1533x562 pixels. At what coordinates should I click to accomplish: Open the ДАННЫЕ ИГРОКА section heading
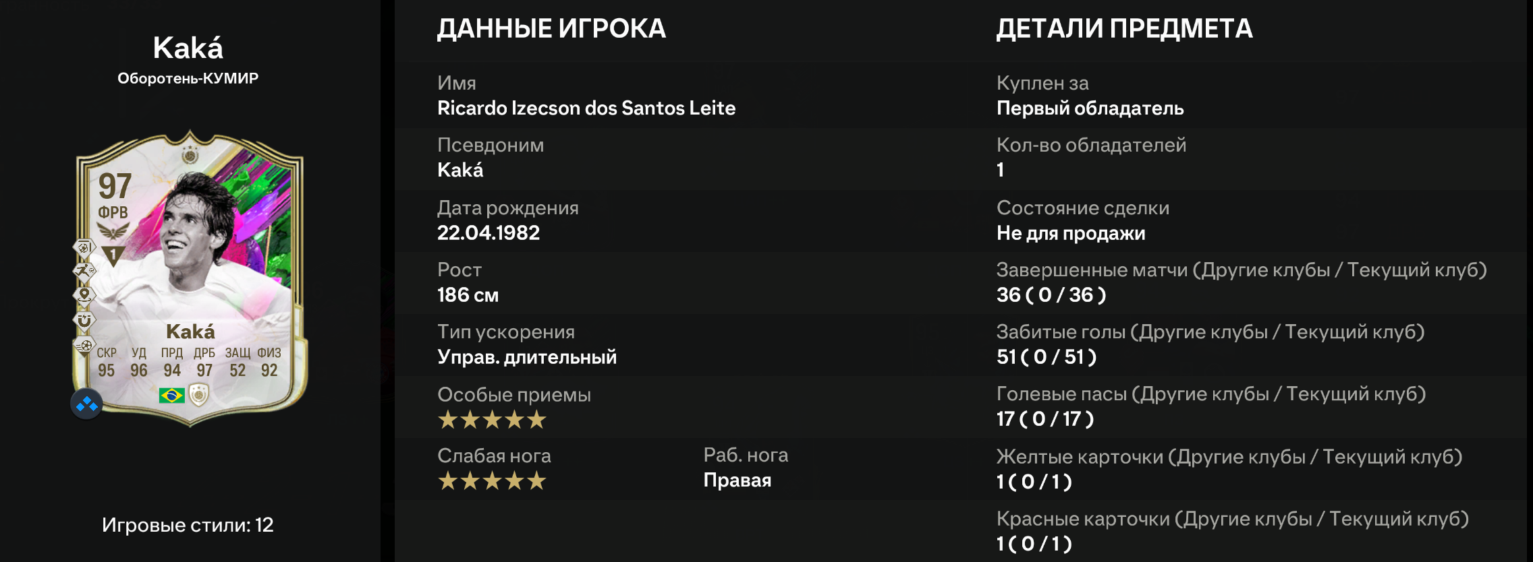[x=551, y=28]
